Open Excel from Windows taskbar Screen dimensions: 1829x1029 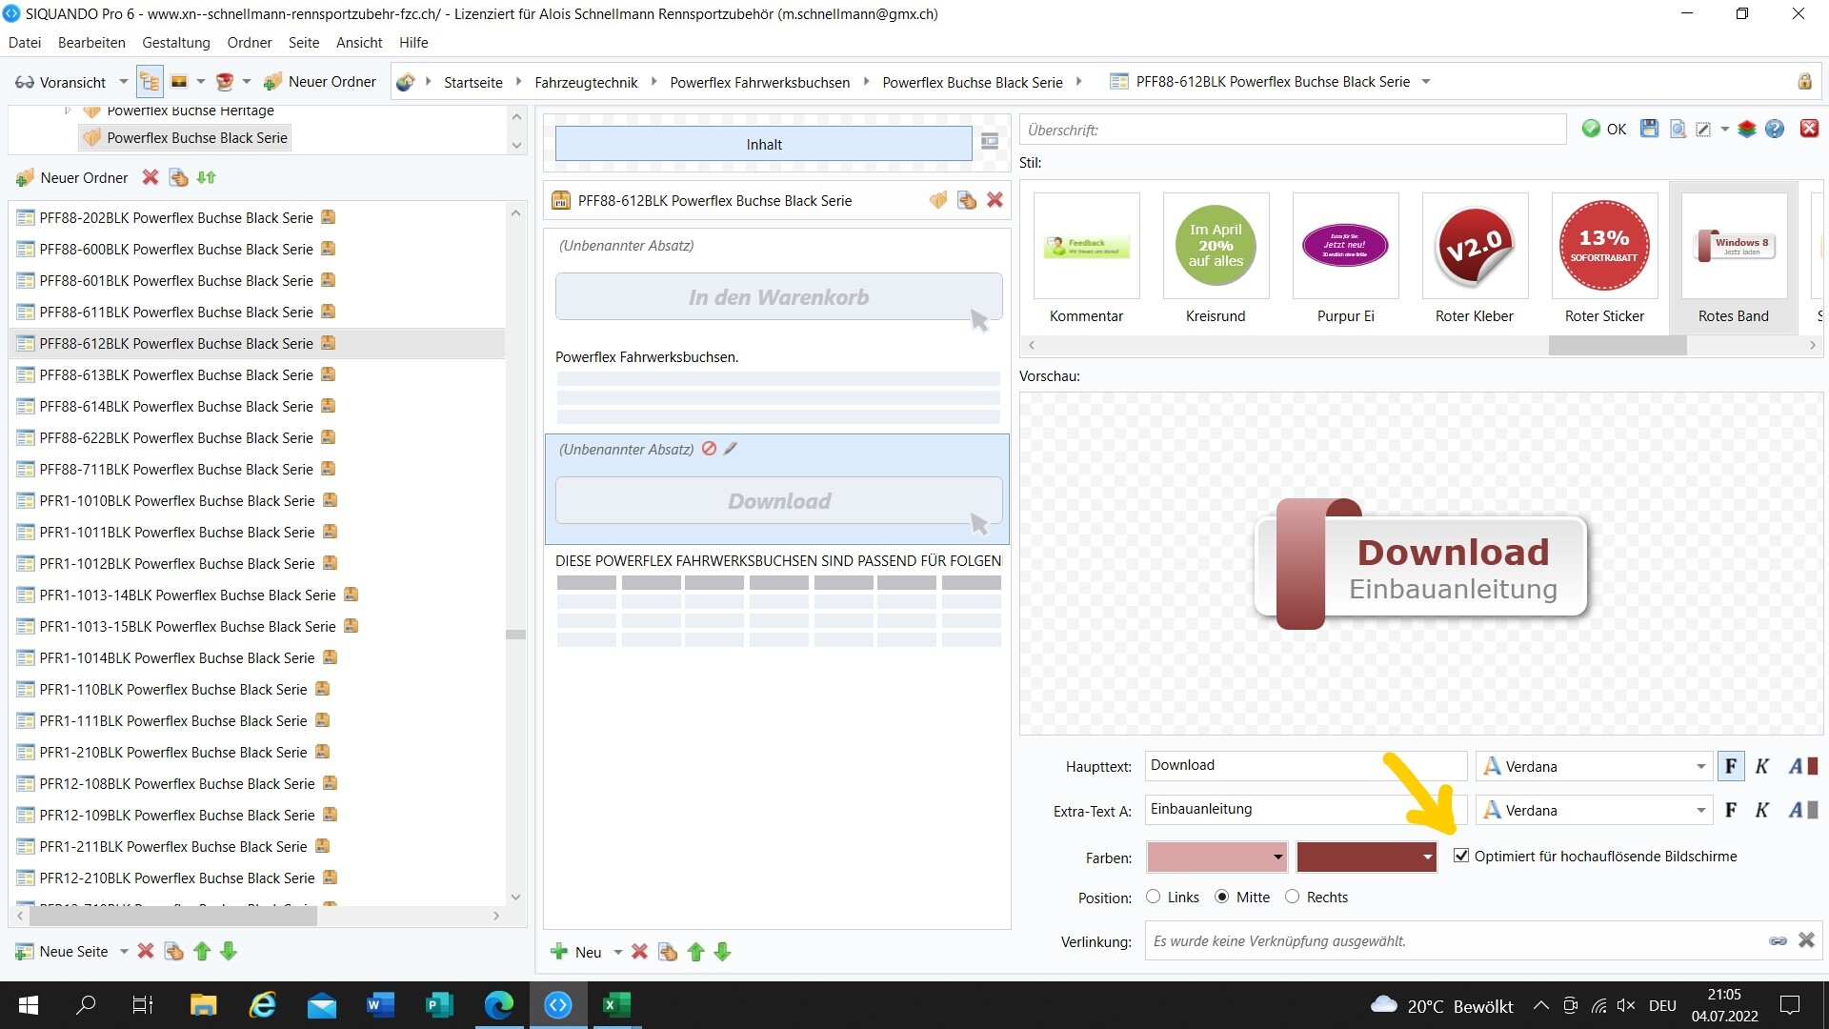[x=616, y=1004]
